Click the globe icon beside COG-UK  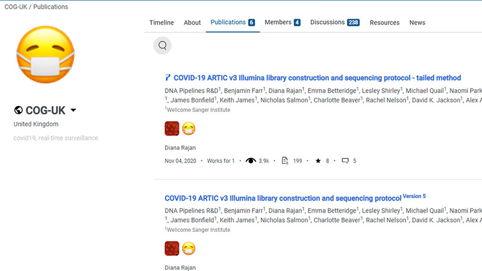tap(19, 110)
